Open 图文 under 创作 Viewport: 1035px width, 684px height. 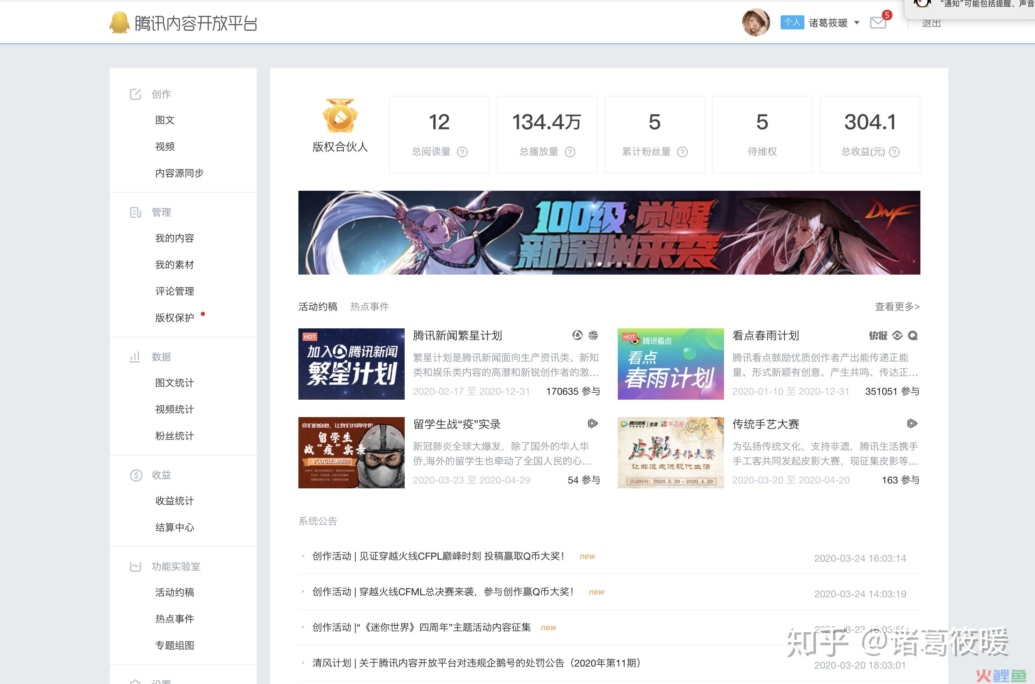(x=165, y=120)
